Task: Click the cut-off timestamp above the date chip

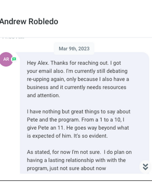Action: 13,38
